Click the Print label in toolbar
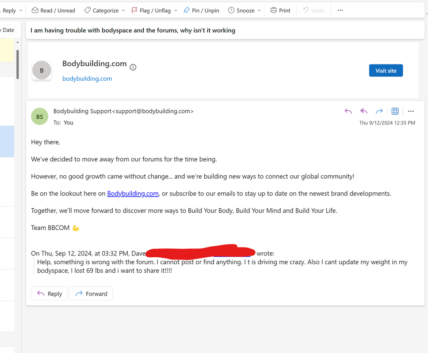The height and width of the screenshot is (353, 428). (285, 11)
